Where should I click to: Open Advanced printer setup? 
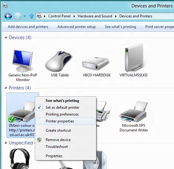(x=76, y=27)
